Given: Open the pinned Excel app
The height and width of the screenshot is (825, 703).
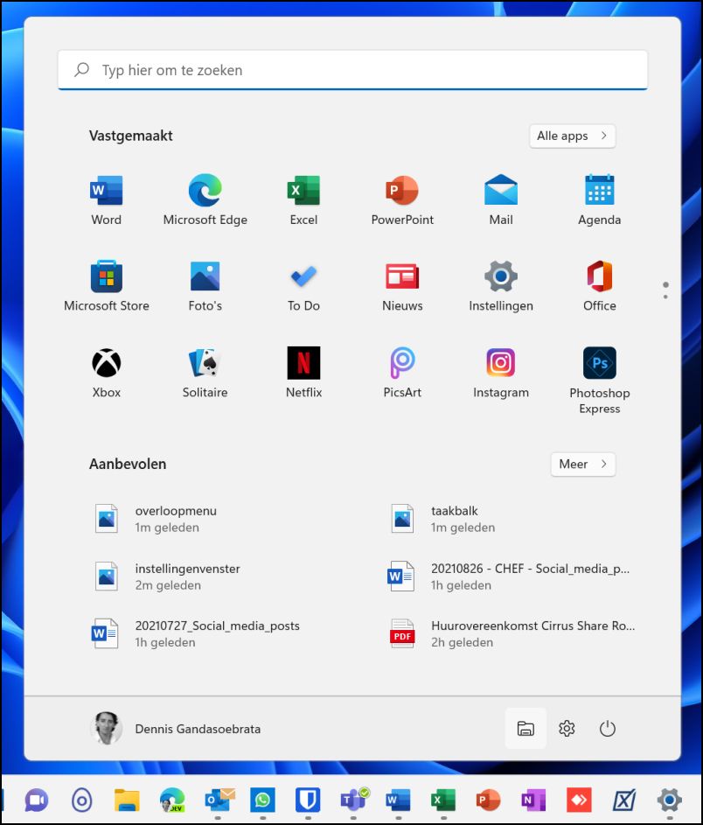Looking at the screenshot, I should coord(304,200).
